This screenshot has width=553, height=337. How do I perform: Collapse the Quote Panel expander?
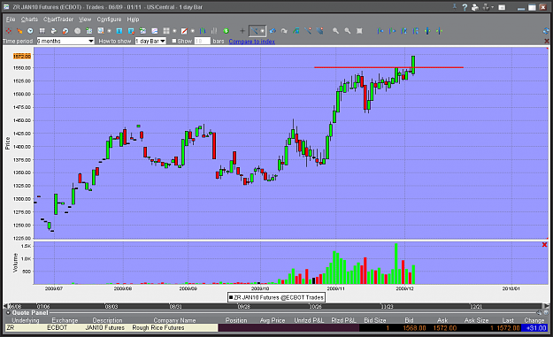point(8,313)
